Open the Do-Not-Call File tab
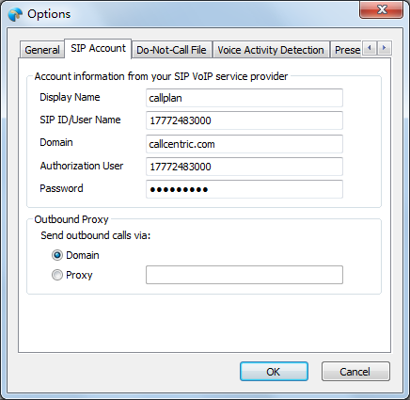This screenshot has width=410, height=400. point(171,50)
